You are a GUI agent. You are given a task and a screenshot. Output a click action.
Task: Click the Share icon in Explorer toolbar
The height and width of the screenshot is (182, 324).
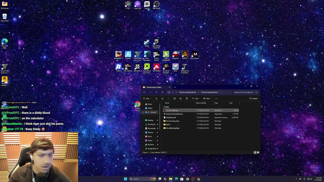click(x=181, y=99)
